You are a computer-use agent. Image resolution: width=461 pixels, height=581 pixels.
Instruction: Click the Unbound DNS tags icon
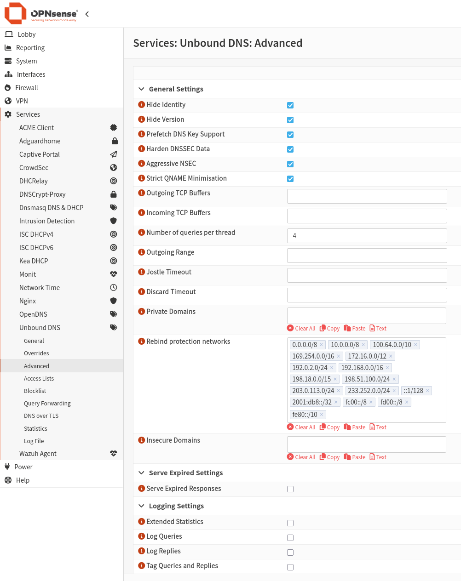(114, 327)
